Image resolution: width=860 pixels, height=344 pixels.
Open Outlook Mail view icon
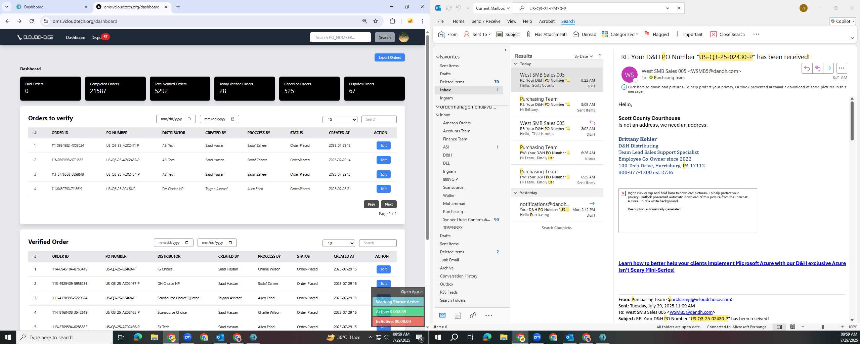(x=442, y=315)
